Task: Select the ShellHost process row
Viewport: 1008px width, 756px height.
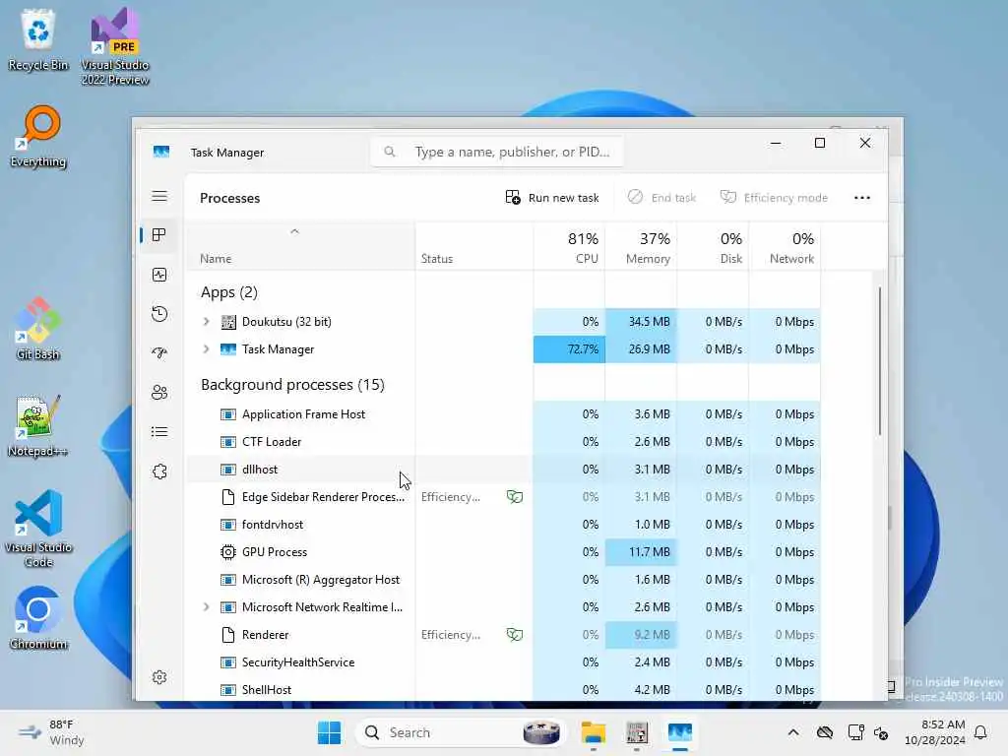Action: tap(503, 689)
